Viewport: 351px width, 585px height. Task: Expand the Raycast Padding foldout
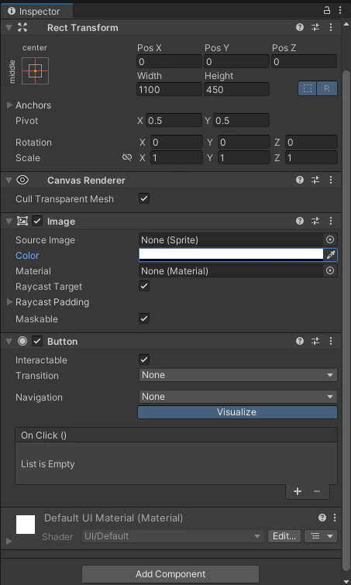click(x=10, y=302)
